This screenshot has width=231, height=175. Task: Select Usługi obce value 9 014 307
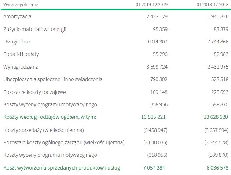157,42
